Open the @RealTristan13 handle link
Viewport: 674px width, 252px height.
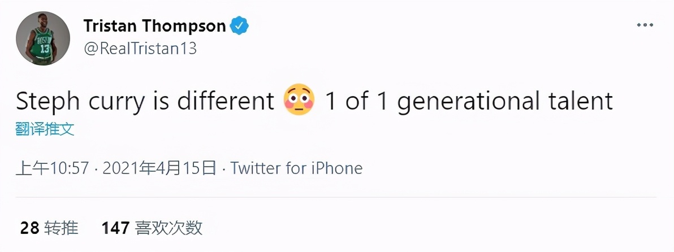140,49
